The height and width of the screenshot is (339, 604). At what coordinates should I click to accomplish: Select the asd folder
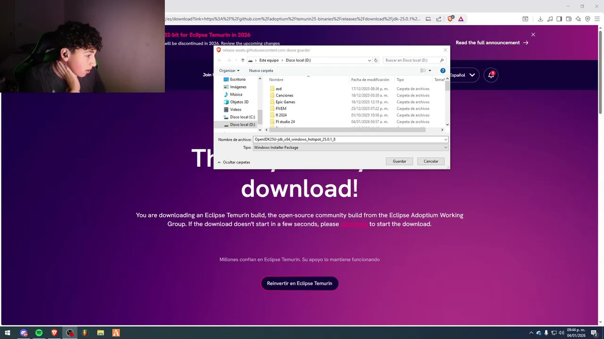pos(278,89)
